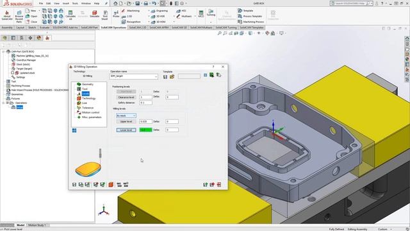410x231 pixels.
Task: Click the SolidCAM manager tab icon
Action: click(x=47, y=38)
